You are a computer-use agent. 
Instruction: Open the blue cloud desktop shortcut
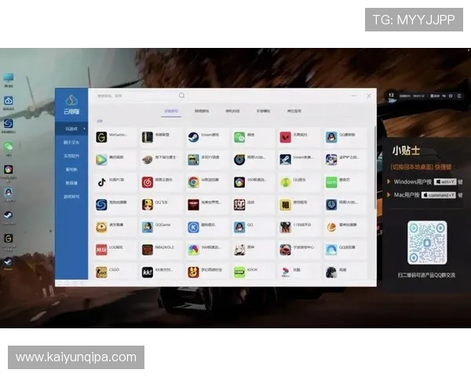tap(9, 103)
